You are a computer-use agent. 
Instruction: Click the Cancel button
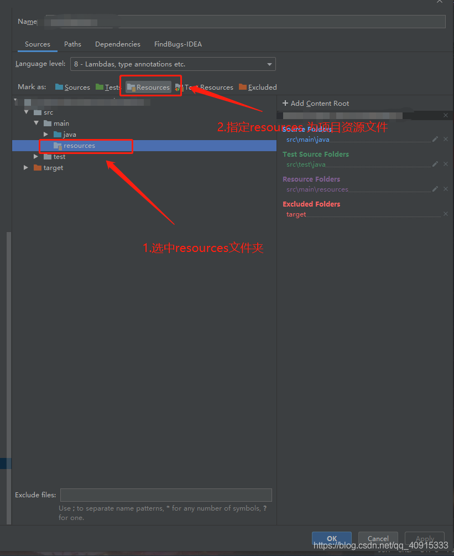378,538
